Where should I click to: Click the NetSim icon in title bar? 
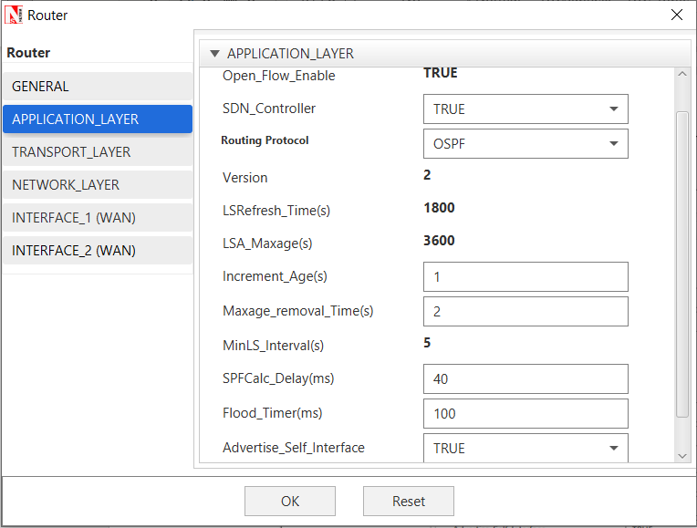[15, 16]
